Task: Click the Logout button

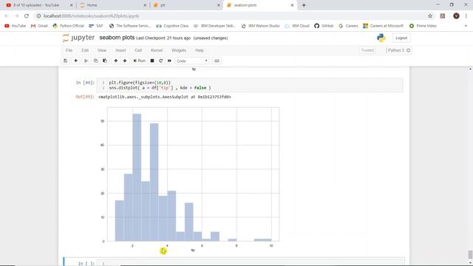Action: pos(401,38)
